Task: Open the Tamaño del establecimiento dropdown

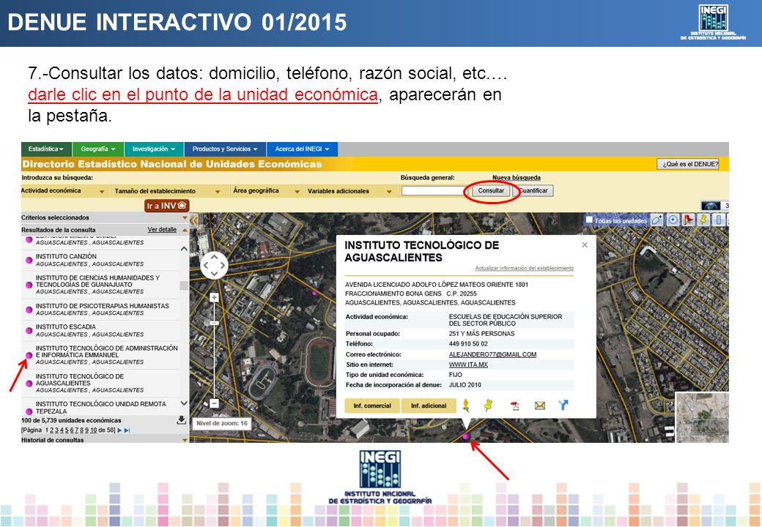Action: 167,191
